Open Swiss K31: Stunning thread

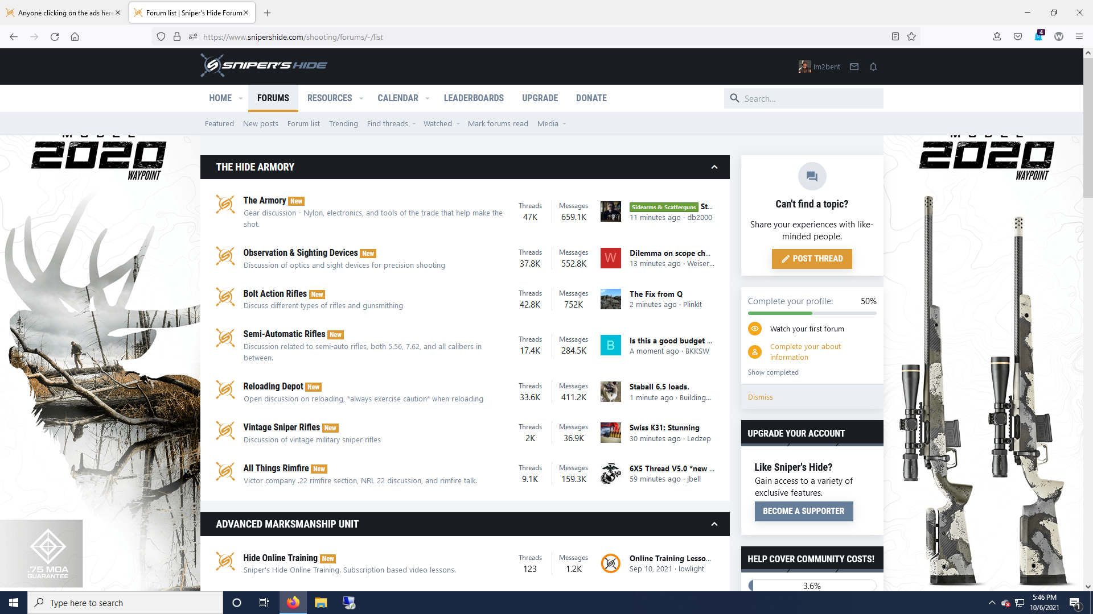tap(664, 428)
